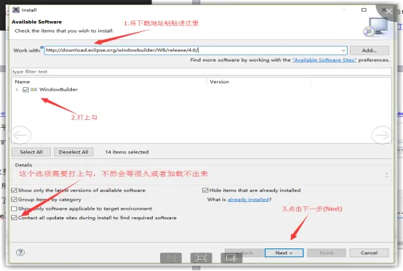Click the Select All button
The height and width of the screenshot is (271, 403).
[31, 152]
